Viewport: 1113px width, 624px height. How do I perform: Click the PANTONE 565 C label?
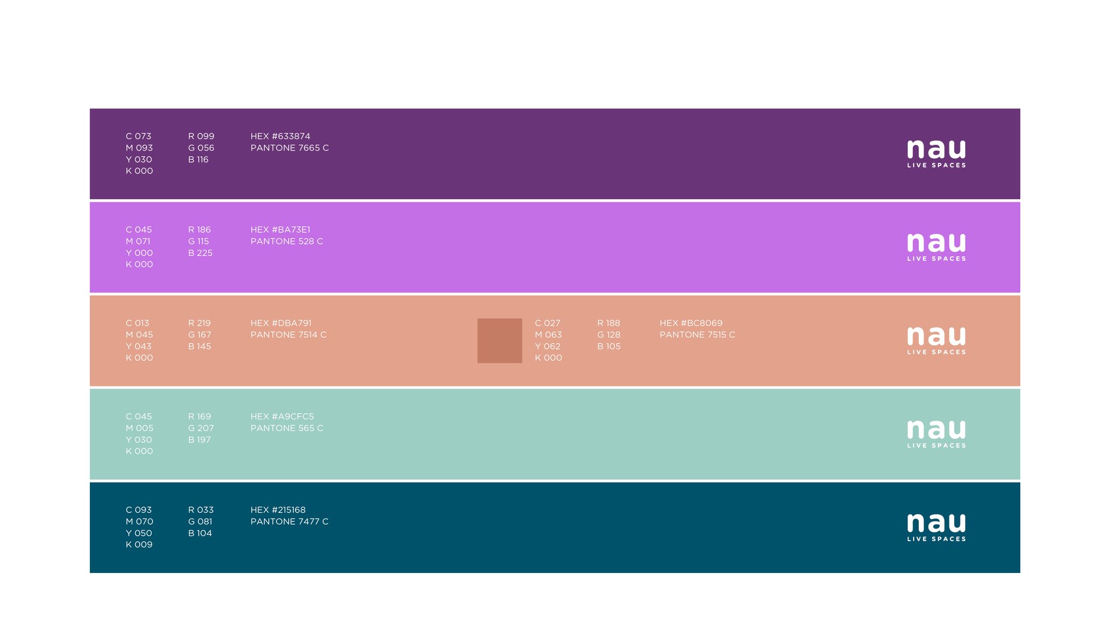click(286, 428)
